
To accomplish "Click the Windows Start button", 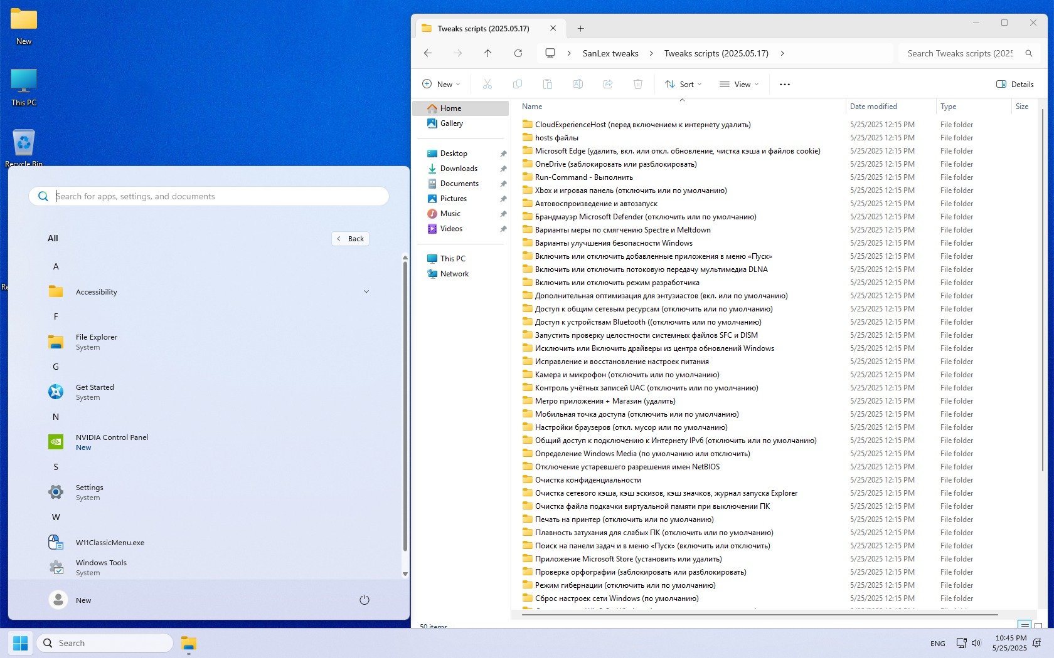I will 20,643.
